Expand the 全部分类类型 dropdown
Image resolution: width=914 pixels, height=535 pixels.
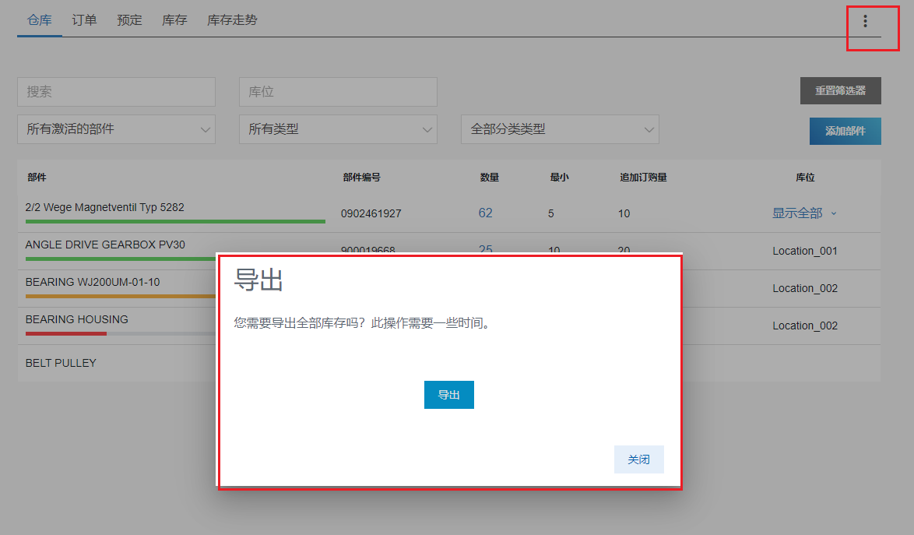(560, 129)
